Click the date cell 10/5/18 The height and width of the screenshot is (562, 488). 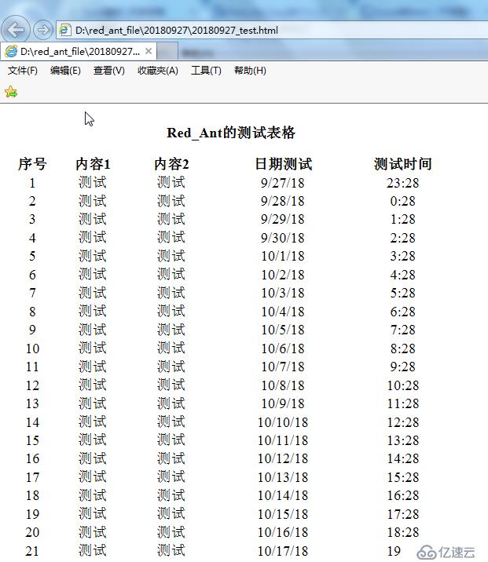(x=283, y=330)
